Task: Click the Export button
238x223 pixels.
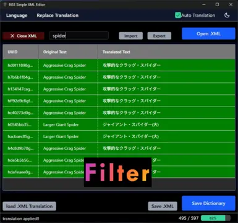Action: (159, 36)
